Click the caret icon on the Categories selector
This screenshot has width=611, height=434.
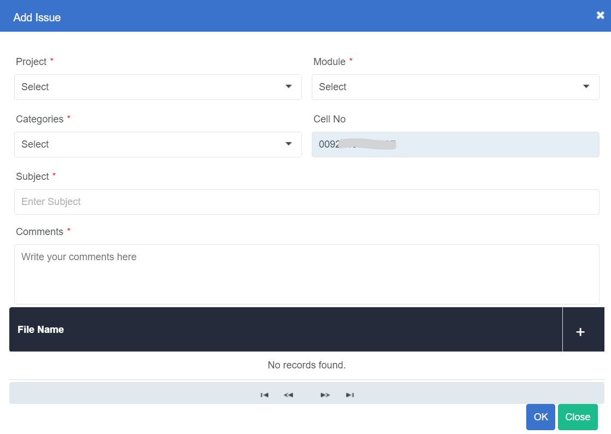(288, 144)
